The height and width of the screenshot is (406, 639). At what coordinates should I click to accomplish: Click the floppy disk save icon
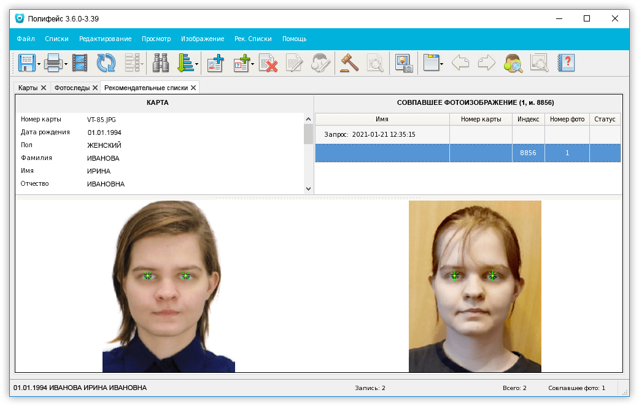point(26,63)
